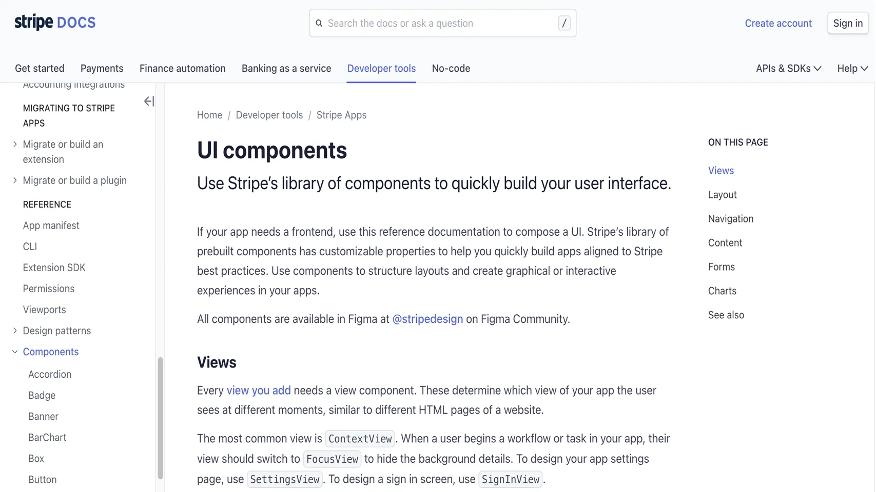The width and height of the screenshot is (876, 492).
Task: Click the slash keyboard shortcut hint
Action: 563,23
